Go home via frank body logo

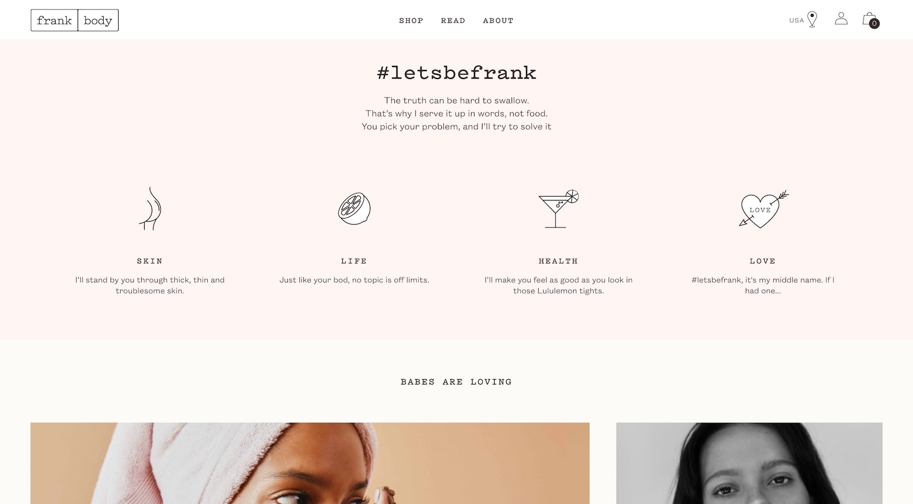pyautogui.click(x=75, y=20)
